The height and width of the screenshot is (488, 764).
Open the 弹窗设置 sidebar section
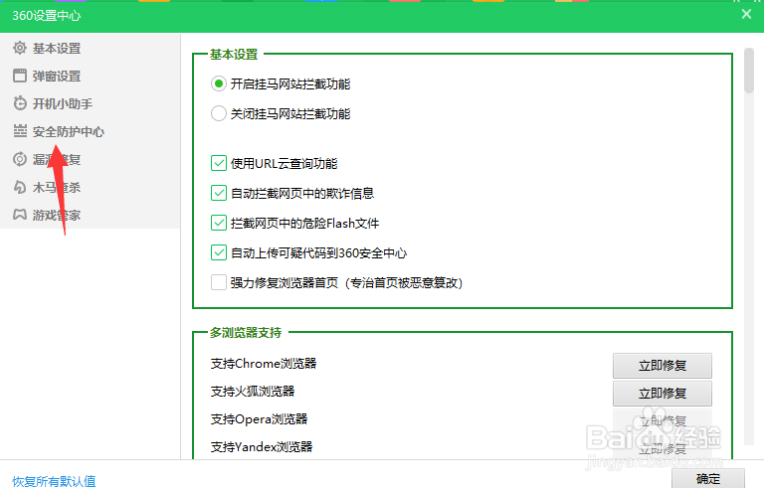(x=57, y=76)
